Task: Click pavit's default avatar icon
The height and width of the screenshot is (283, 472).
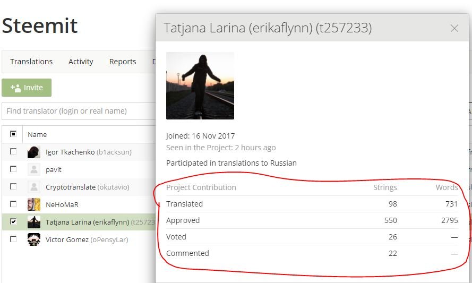Action: (34, 169)
